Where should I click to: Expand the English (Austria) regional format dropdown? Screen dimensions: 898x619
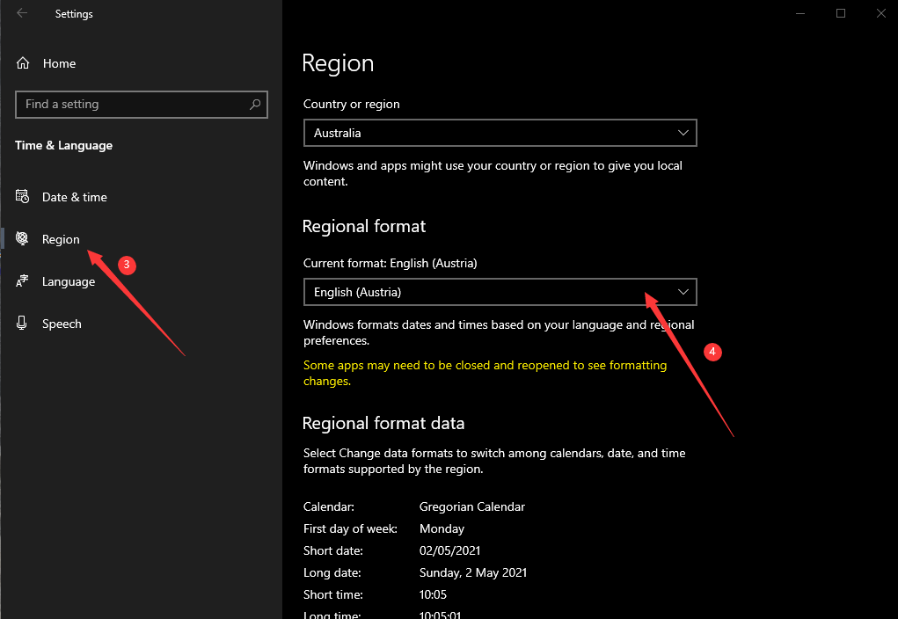[x=500, y=292]
